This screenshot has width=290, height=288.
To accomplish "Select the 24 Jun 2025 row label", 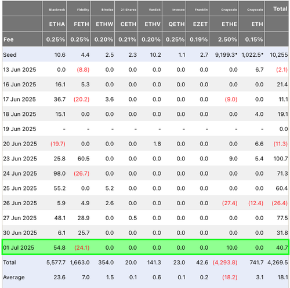I will tap(20, 174).
